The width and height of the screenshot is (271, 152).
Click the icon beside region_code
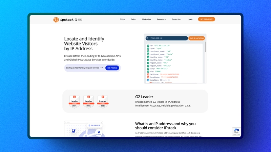click(148, 63)
